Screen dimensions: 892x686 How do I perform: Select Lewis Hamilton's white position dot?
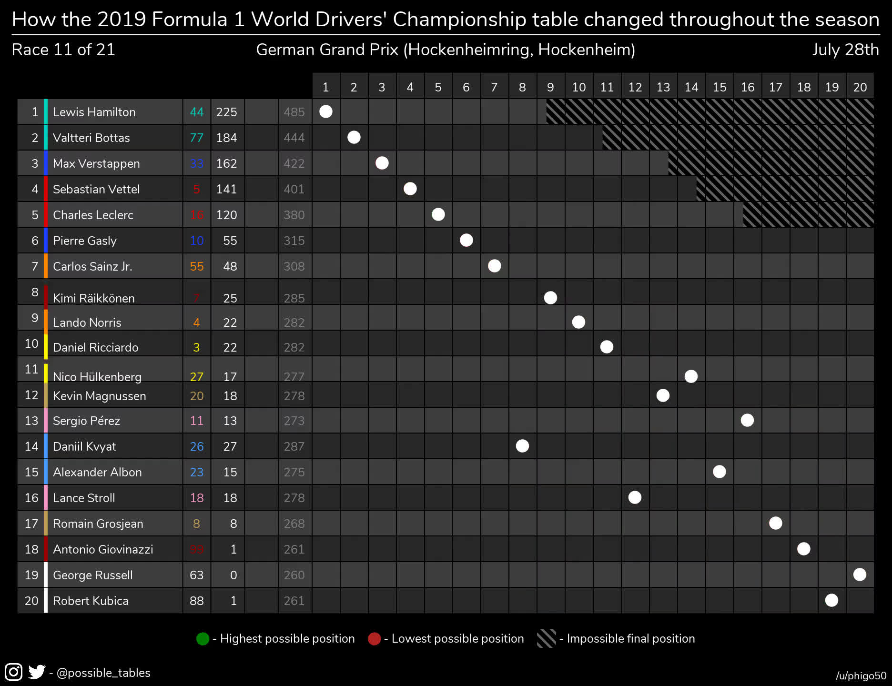point(326,111)
